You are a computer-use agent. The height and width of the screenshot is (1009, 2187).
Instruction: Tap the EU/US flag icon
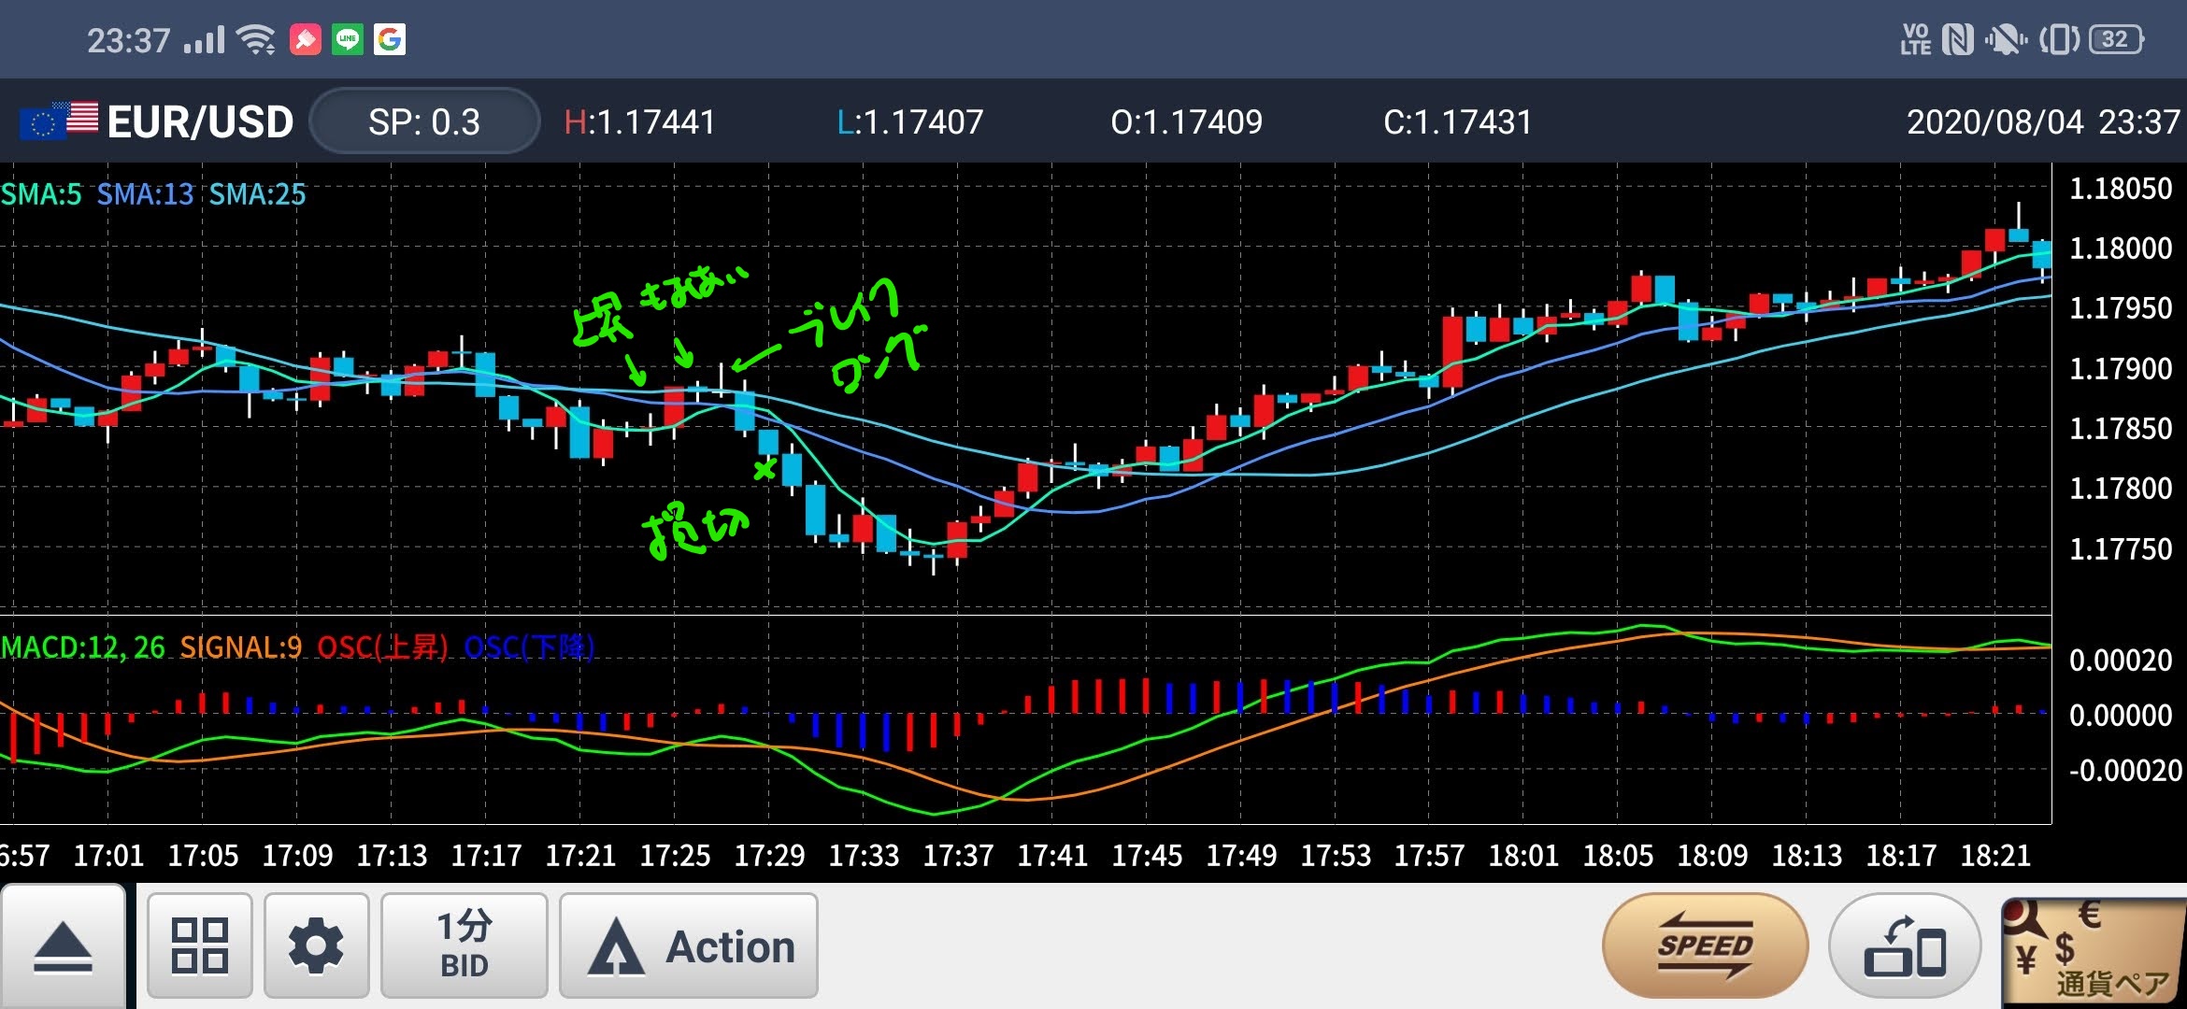pos(58,121)
